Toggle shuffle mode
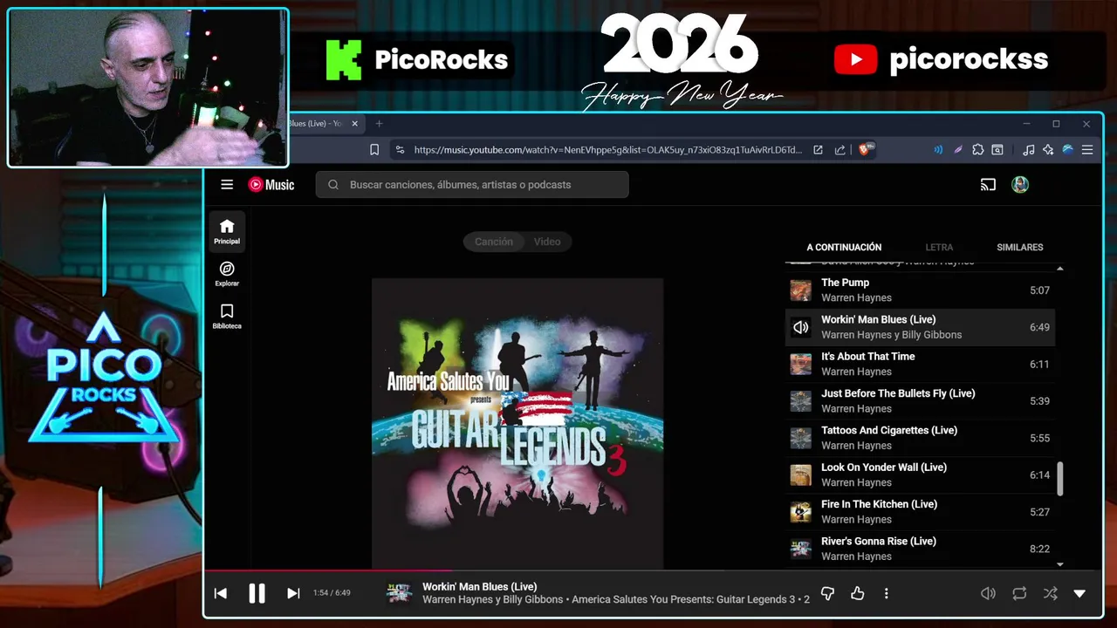Screen dimensions: 1117x628 tap(1050, 593)
